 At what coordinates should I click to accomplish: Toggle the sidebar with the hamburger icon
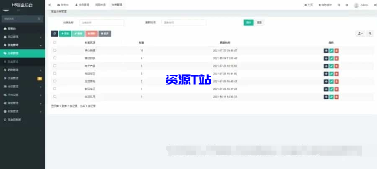(49, 5)
